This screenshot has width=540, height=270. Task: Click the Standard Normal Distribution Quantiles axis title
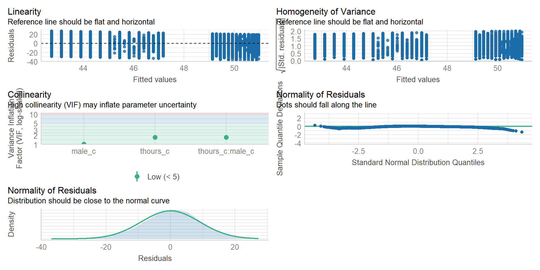click(418, 162)
